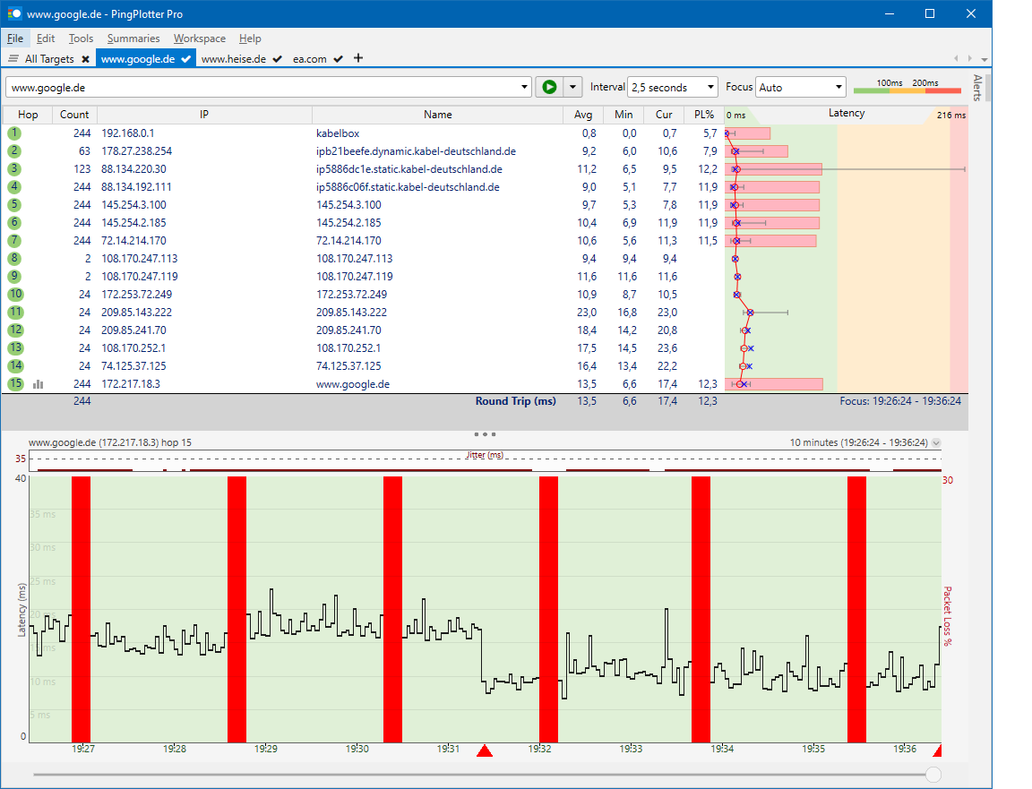Select hop 9 green circle icon

coord(14,277)
